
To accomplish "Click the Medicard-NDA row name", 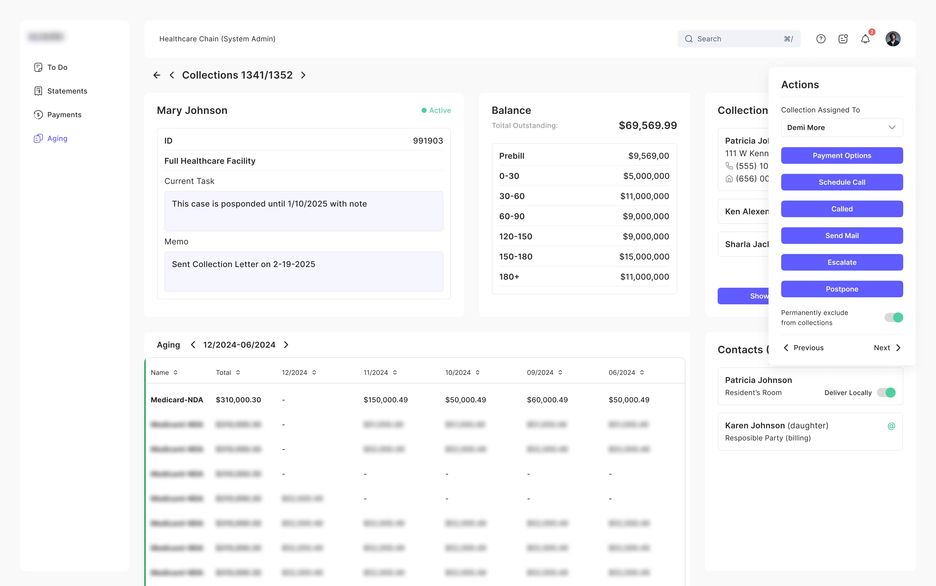I will tap(177, 400).
